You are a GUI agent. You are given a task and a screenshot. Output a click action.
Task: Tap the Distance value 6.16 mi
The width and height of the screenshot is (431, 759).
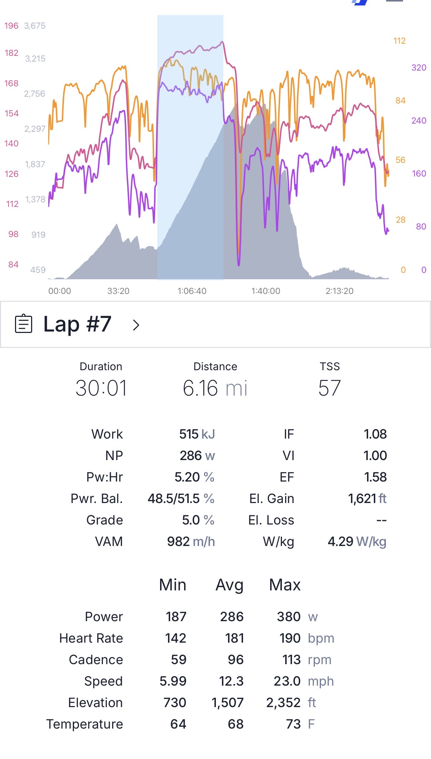pyautogui.click(x=215, y=388)
